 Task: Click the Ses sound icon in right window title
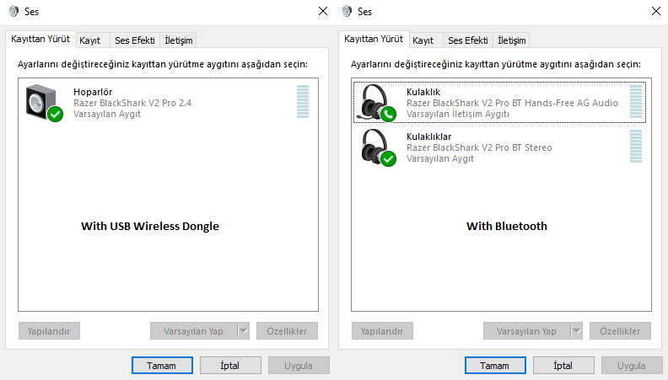(x=347, y=12)
